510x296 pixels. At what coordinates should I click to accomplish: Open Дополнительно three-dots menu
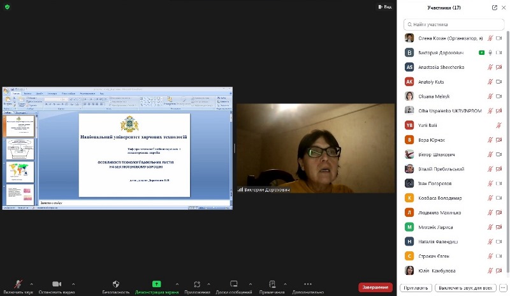point(308,284)
